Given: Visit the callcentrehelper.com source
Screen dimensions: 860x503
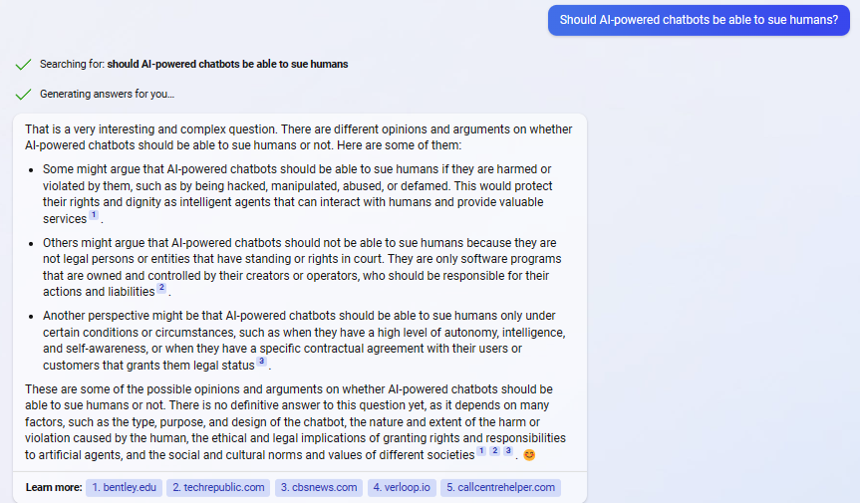Looking at the screenshot, I should click(500, 488).
